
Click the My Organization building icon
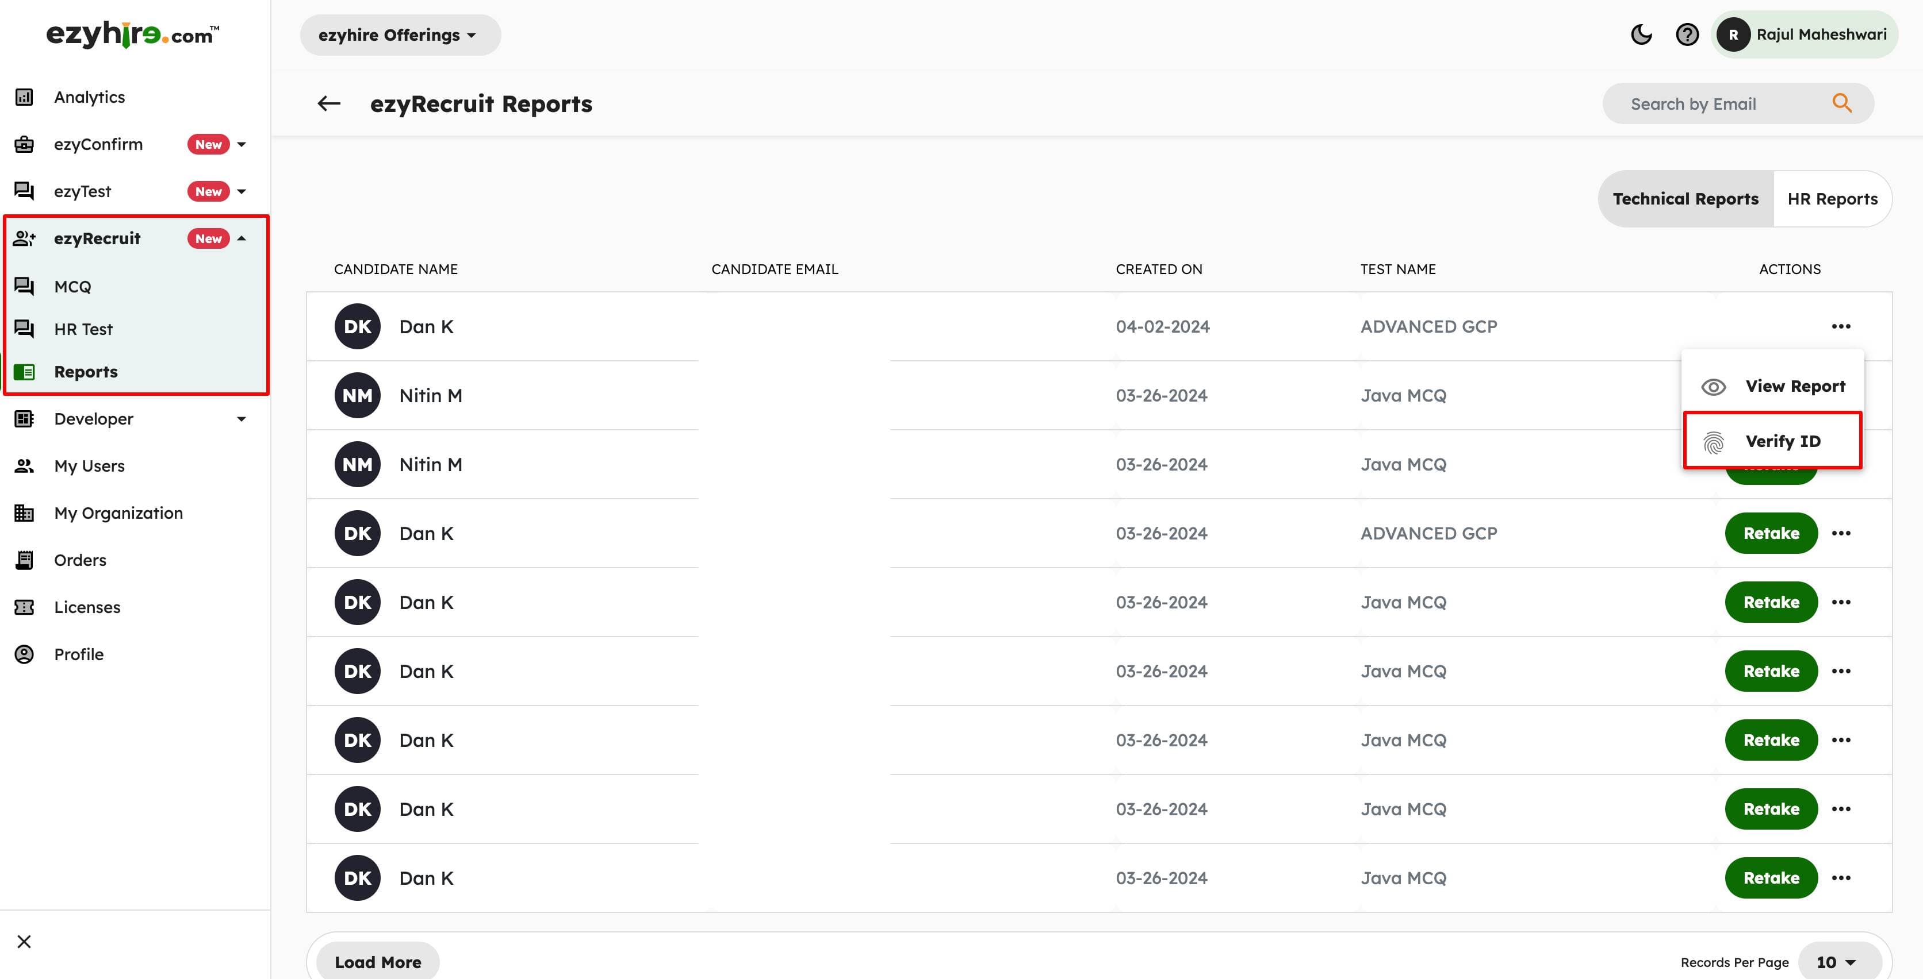coord(24,513)
